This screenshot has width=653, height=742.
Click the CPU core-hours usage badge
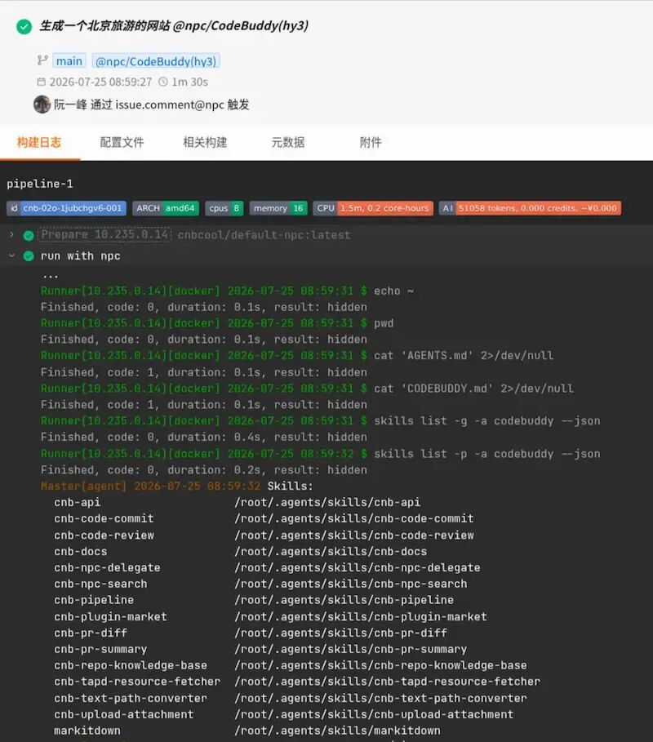coord(373,208)
